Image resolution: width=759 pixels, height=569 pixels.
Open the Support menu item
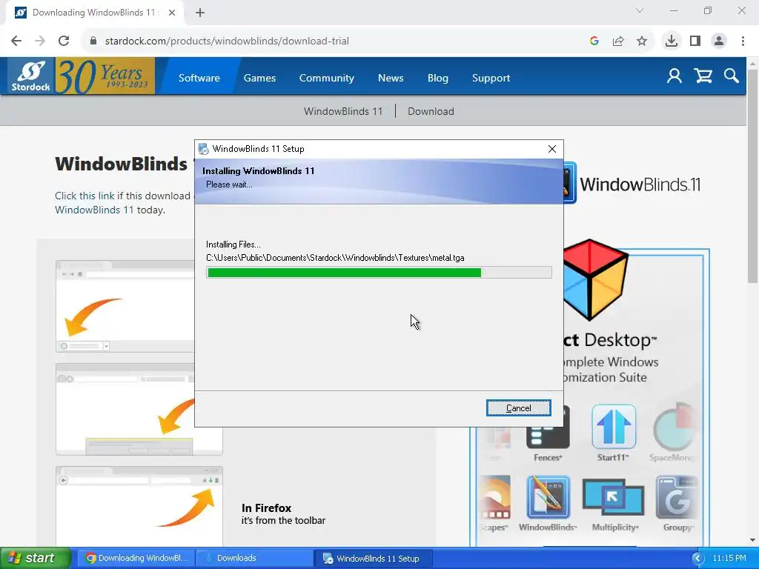click(x=491, y=78)
